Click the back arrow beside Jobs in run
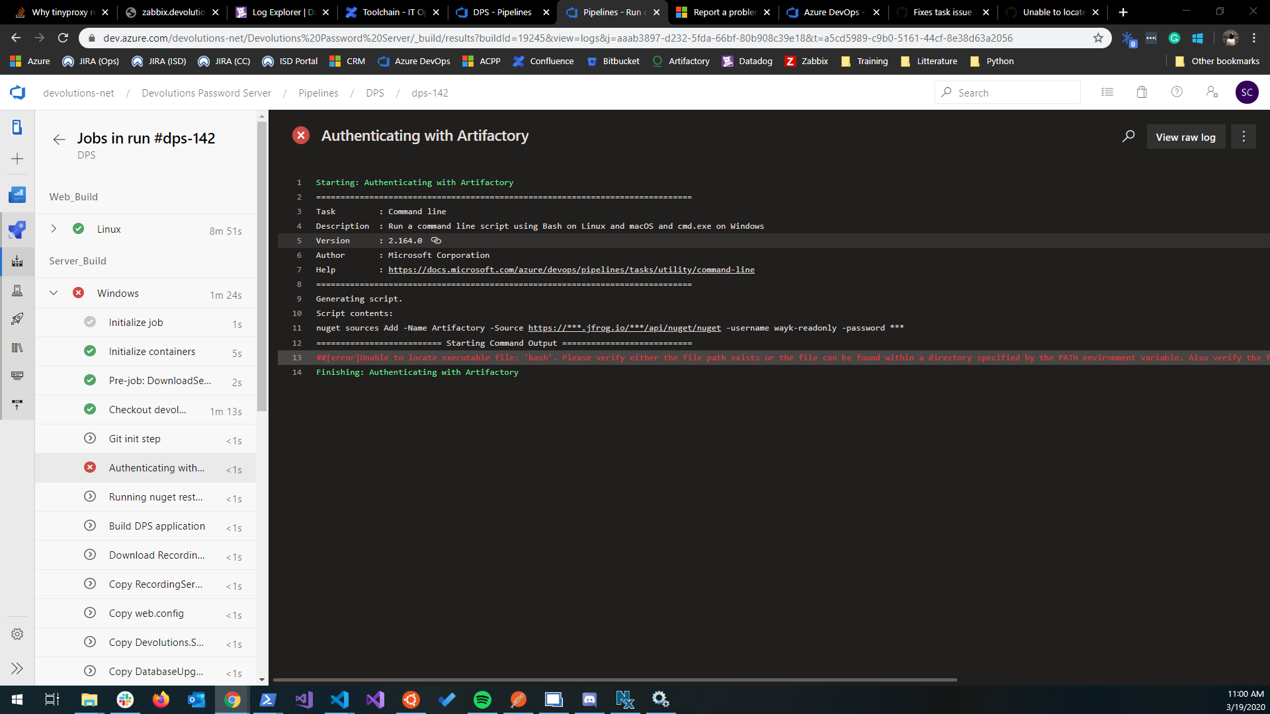 tap(59, 139)
